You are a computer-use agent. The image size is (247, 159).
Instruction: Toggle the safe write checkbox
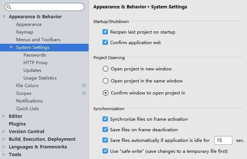point(105,151)
